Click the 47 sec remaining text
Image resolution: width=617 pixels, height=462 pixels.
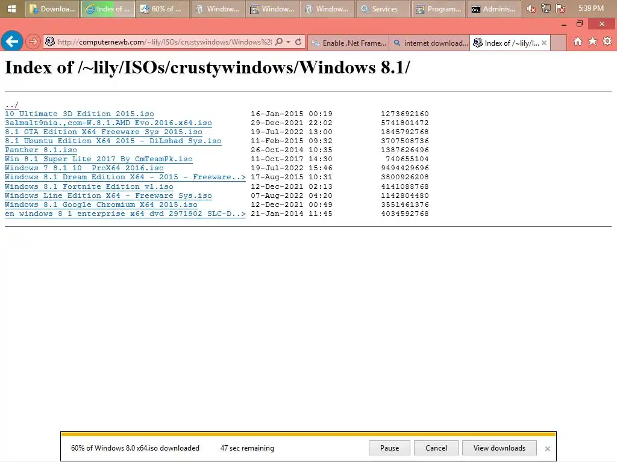point(247,448)
